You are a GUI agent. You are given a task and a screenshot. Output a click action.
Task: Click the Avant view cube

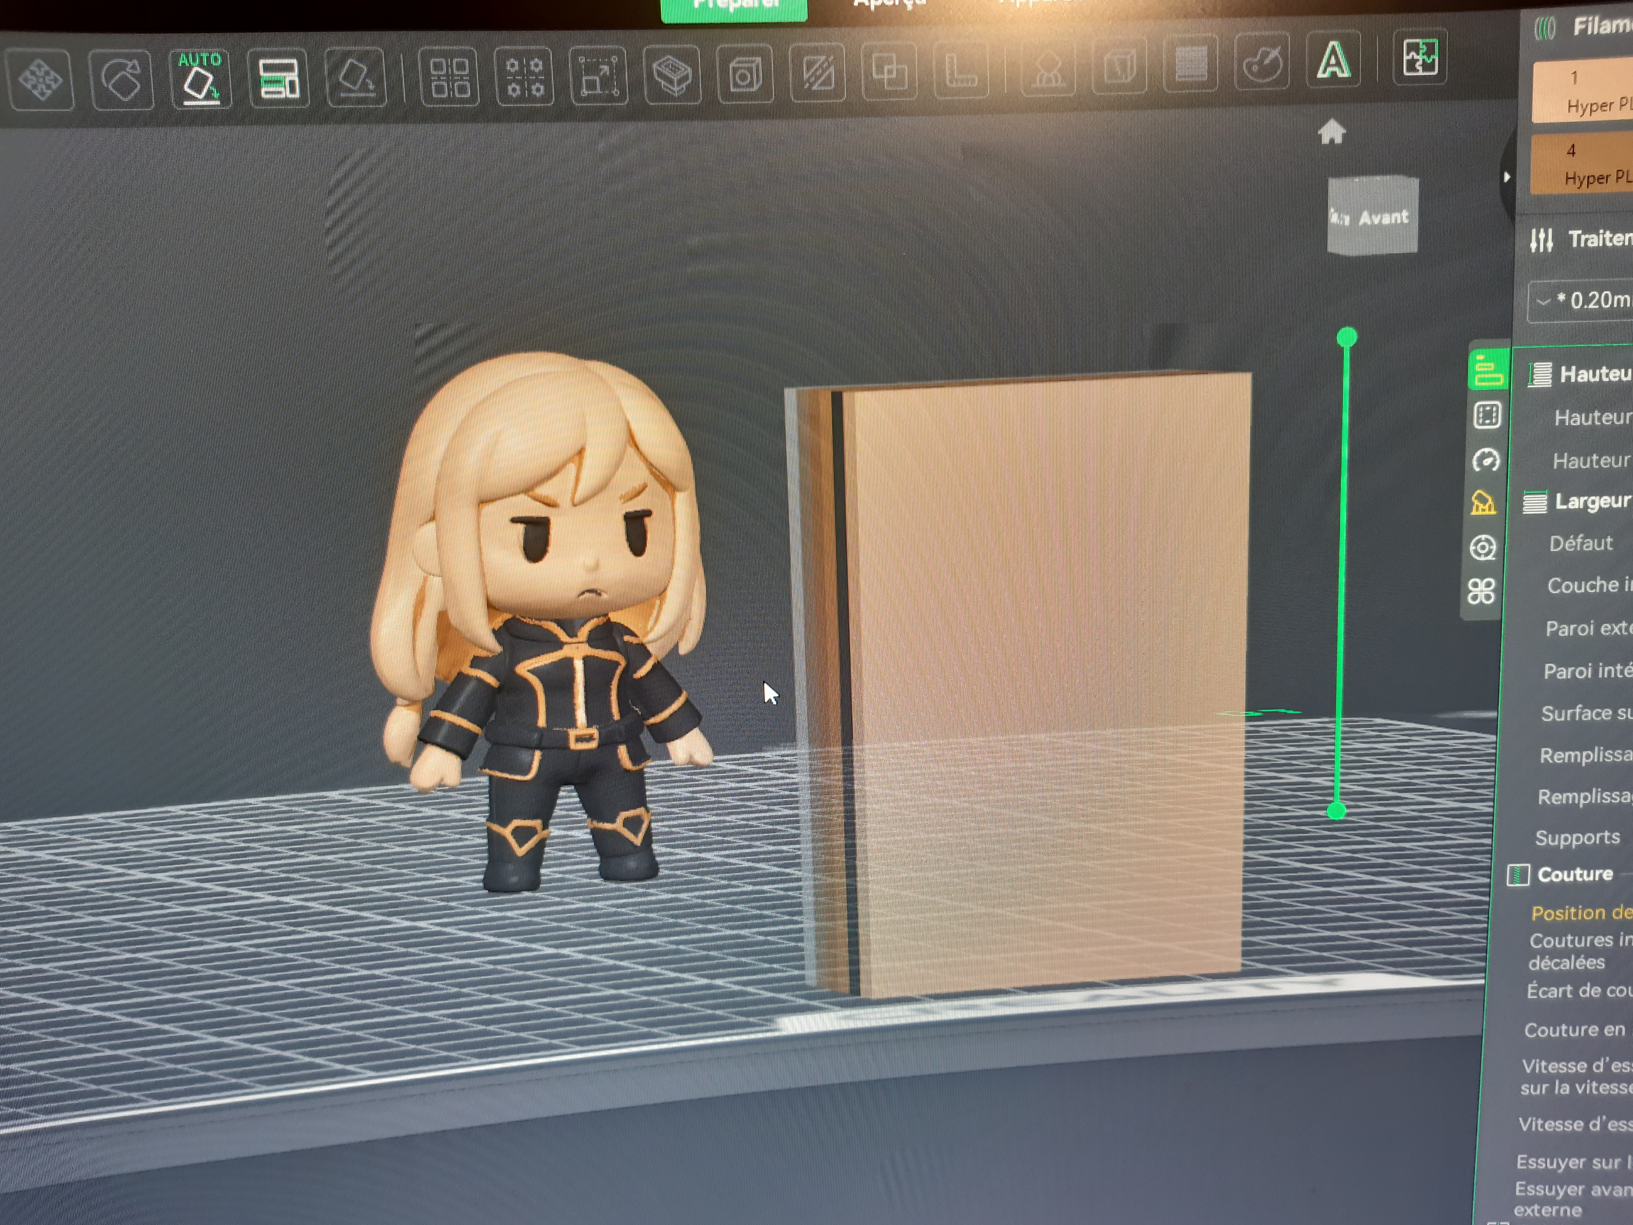click(1373, 216)
